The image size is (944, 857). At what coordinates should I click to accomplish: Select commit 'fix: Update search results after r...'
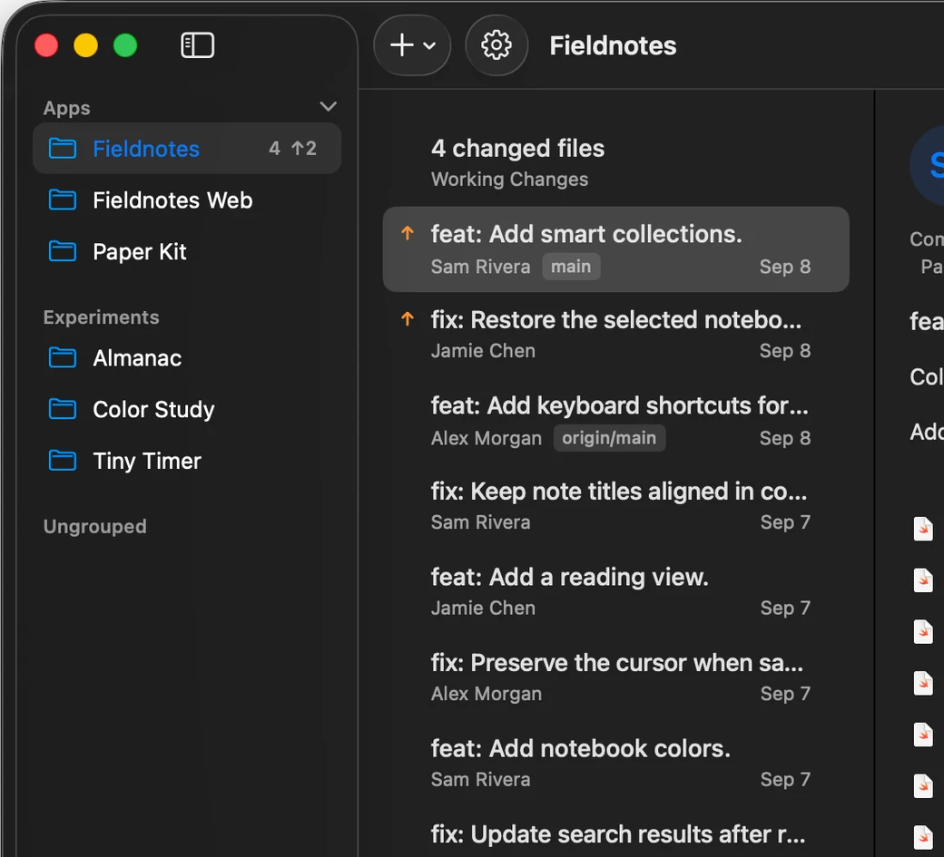[616, 834]
